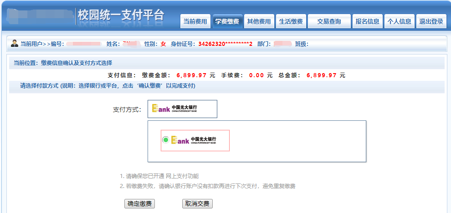451x213 pixels.
Task: View the 报名信息 tab
Action: (368, 21)
